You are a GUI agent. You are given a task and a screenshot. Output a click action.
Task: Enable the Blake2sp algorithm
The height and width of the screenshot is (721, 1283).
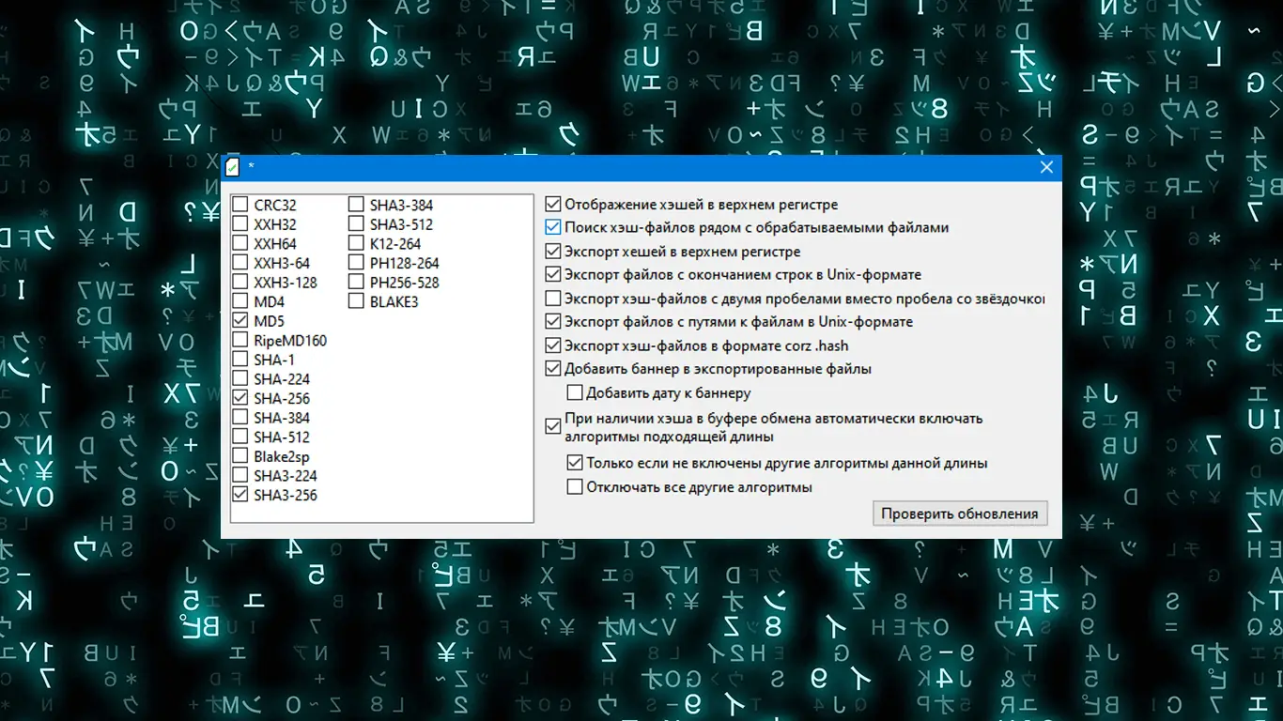pos(241,457)
